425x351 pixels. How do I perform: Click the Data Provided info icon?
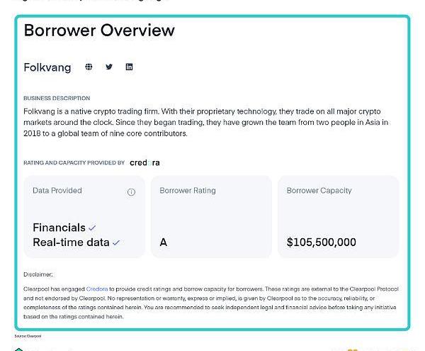click(x=131, y=192)
